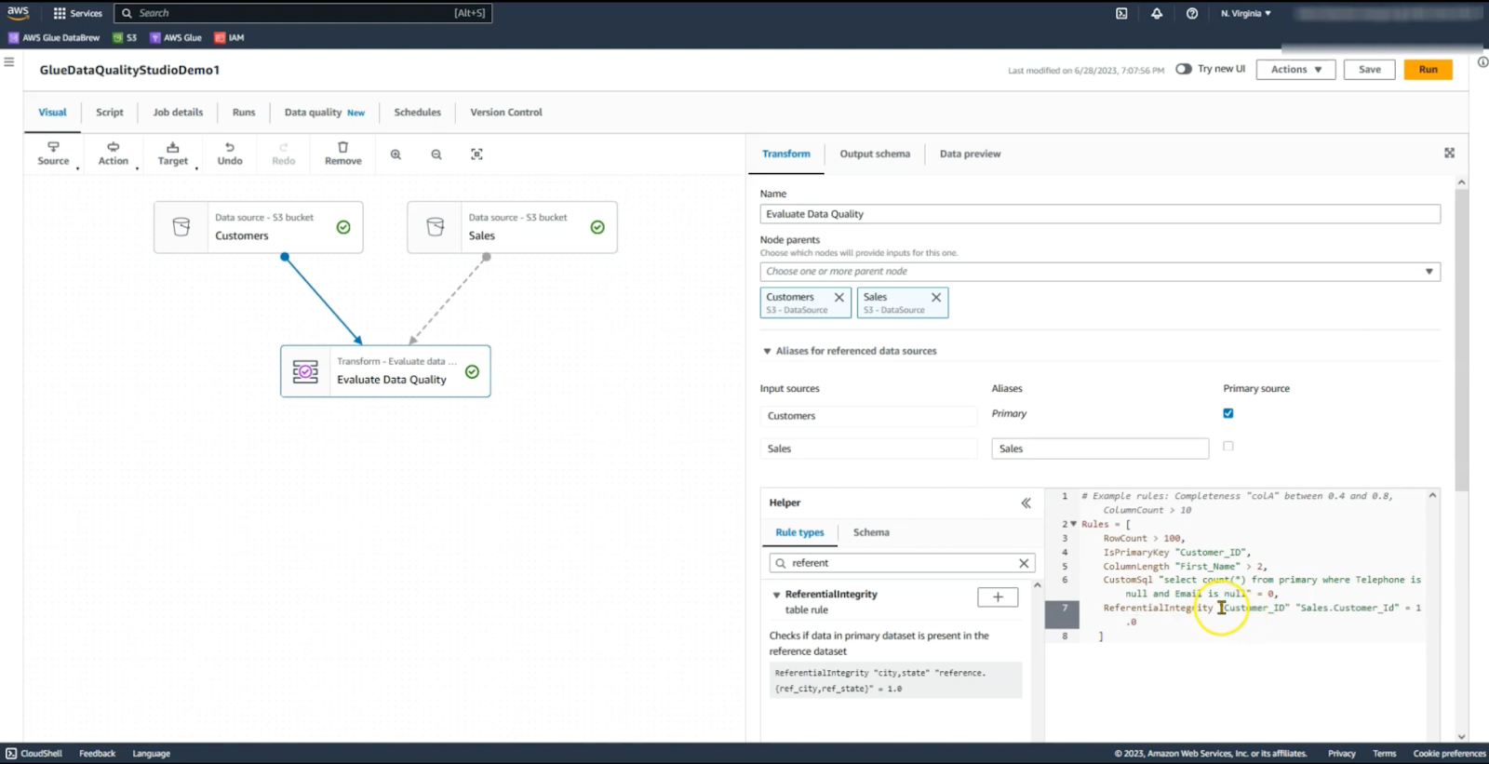1489x764 pixels.
Task: Open the IAM bookmark
Action: tap(229, 38)
